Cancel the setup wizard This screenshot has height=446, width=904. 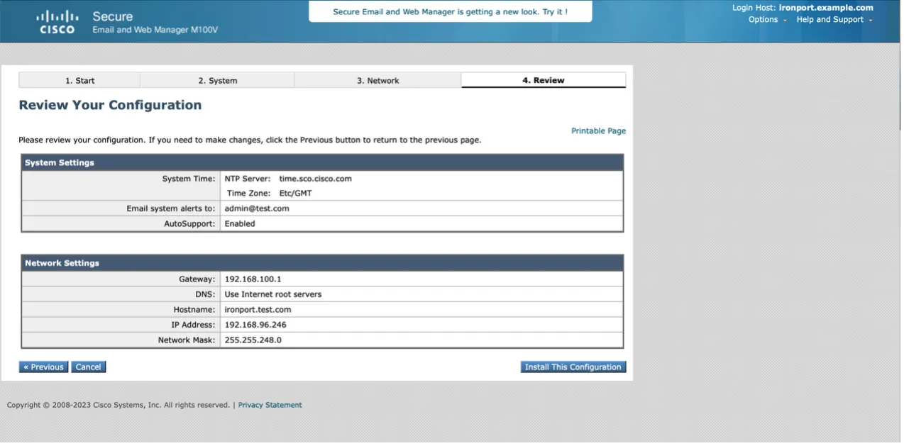(x=88, y=367)
